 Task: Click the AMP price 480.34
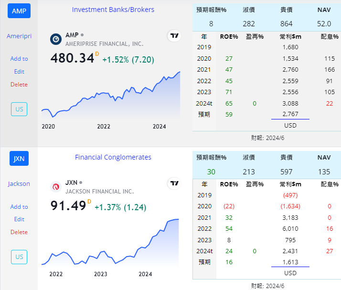72,58
